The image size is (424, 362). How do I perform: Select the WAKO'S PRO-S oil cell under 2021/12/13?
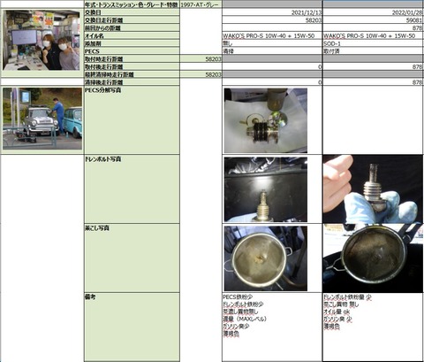(x=272, y=35)
